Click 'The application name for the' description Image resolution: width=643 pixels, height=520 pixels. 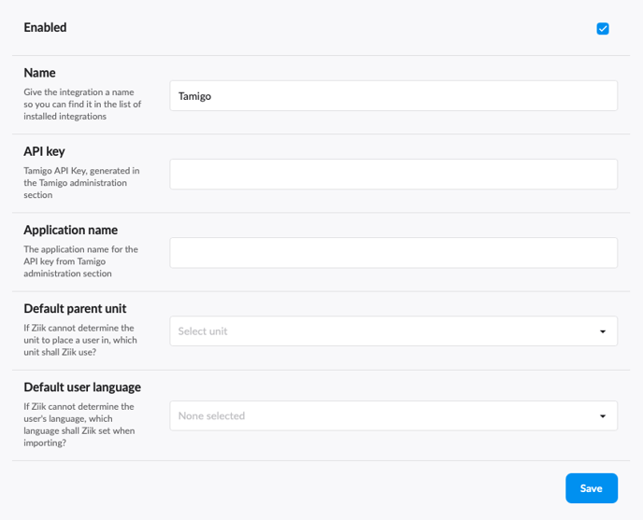80,249
